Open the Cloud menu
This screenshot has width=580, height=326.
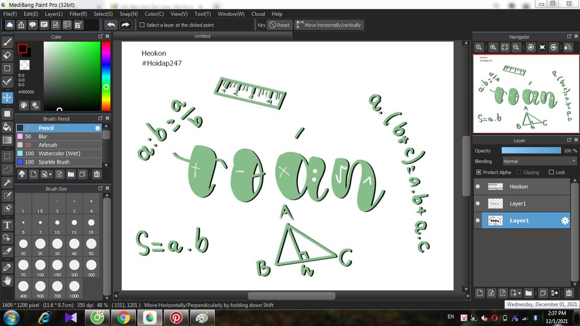pos(258,14)
